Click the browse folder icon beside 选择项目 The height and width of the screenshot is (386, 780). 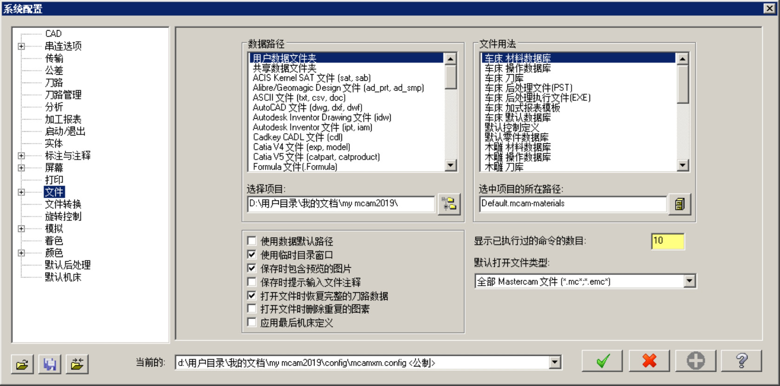coord(449,204)
